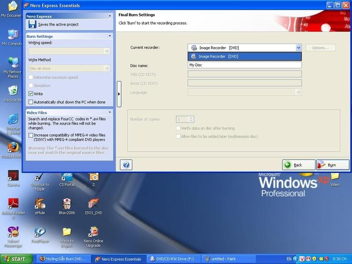Minimize the Nero Express Essentials window
Image resolution: width=352 pixels, height=264 pixels.
pyautogui.click(x=330, y=5)
